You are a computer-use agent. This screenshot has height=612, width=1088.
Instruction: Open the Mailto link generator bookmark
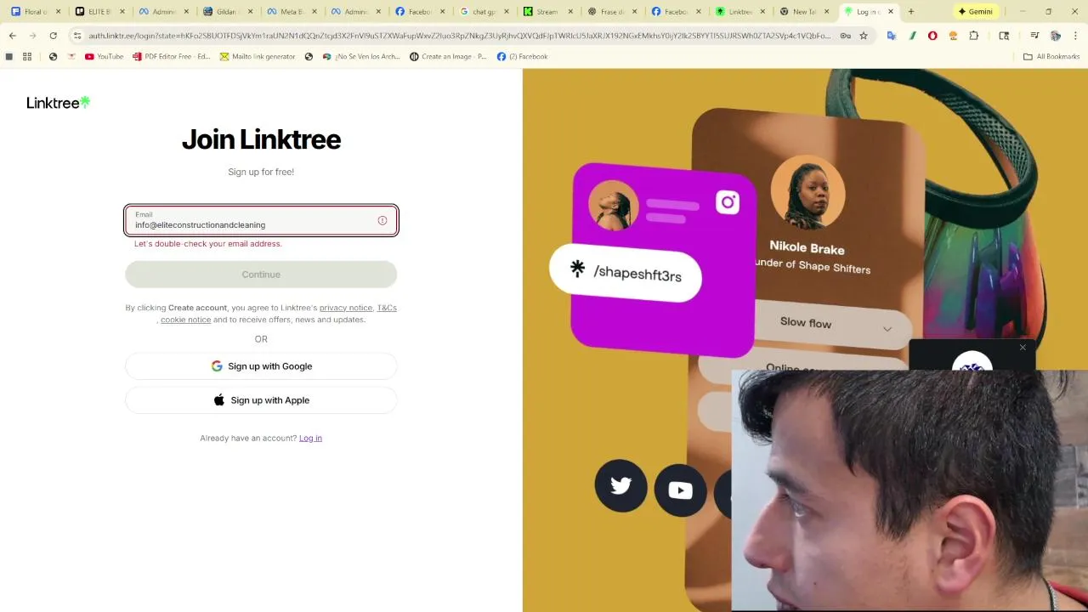[258, 57]
